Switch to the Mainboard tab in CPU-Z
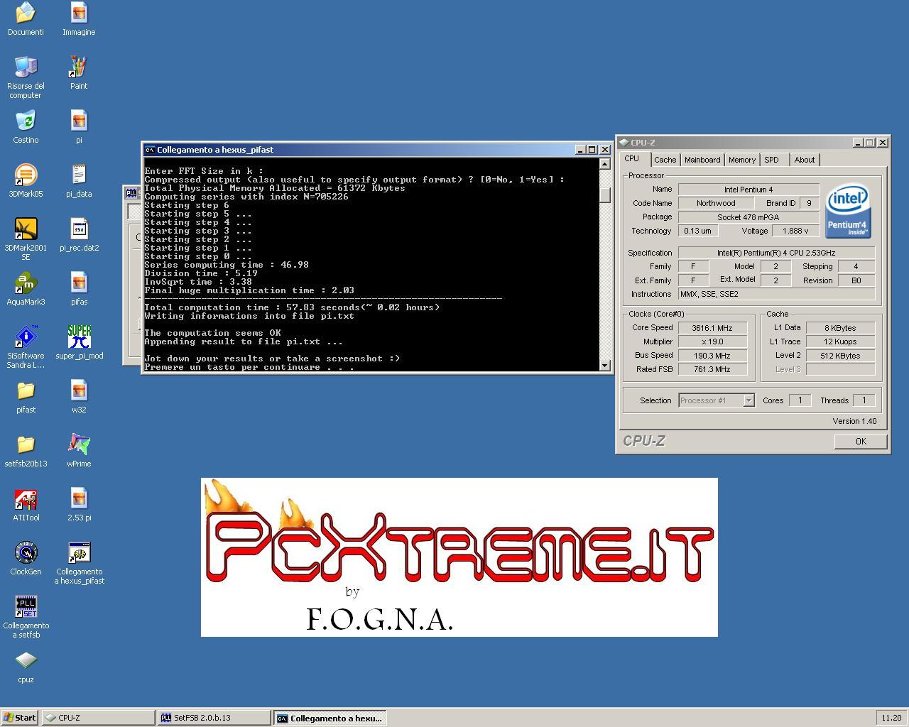 pyautogui.click(x=702, y=160)
